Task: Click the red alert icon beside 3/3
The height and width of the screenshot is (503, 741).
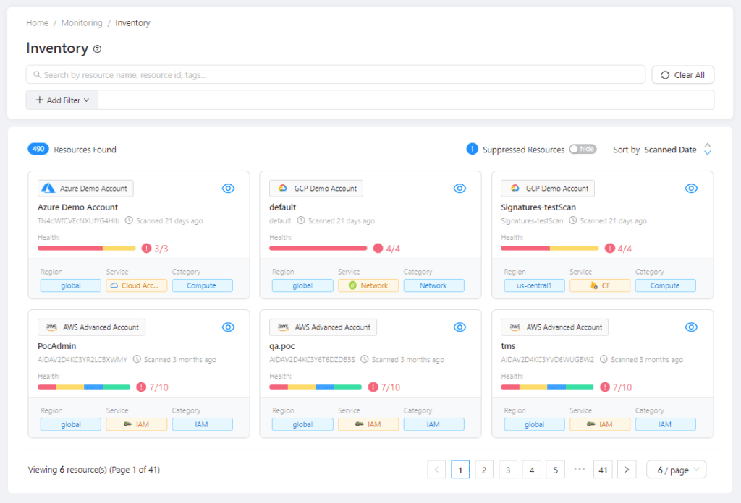Action: [146, 248]
